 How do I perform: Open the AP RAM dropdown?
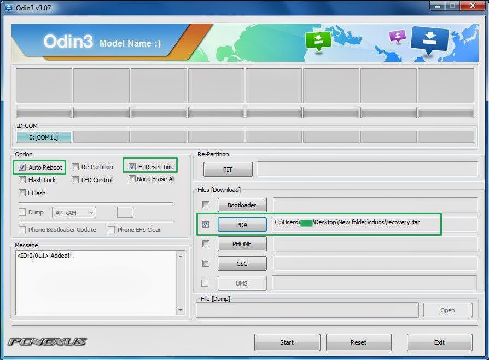point(74,212)
